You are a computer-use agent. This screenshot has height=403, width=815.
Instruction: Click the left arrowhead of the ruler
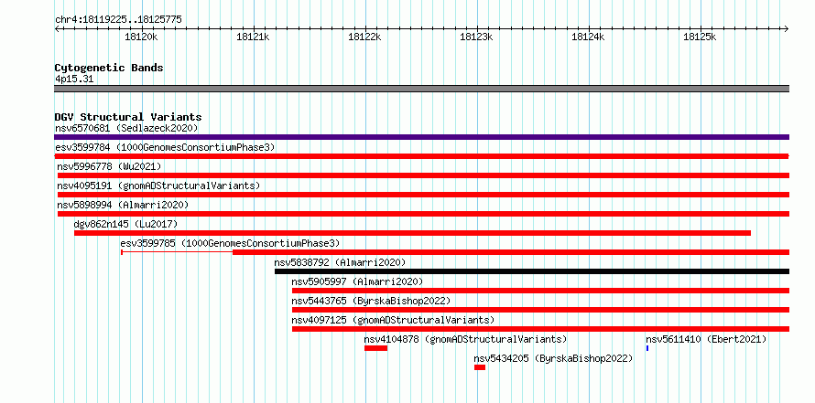tap(57, 28)
